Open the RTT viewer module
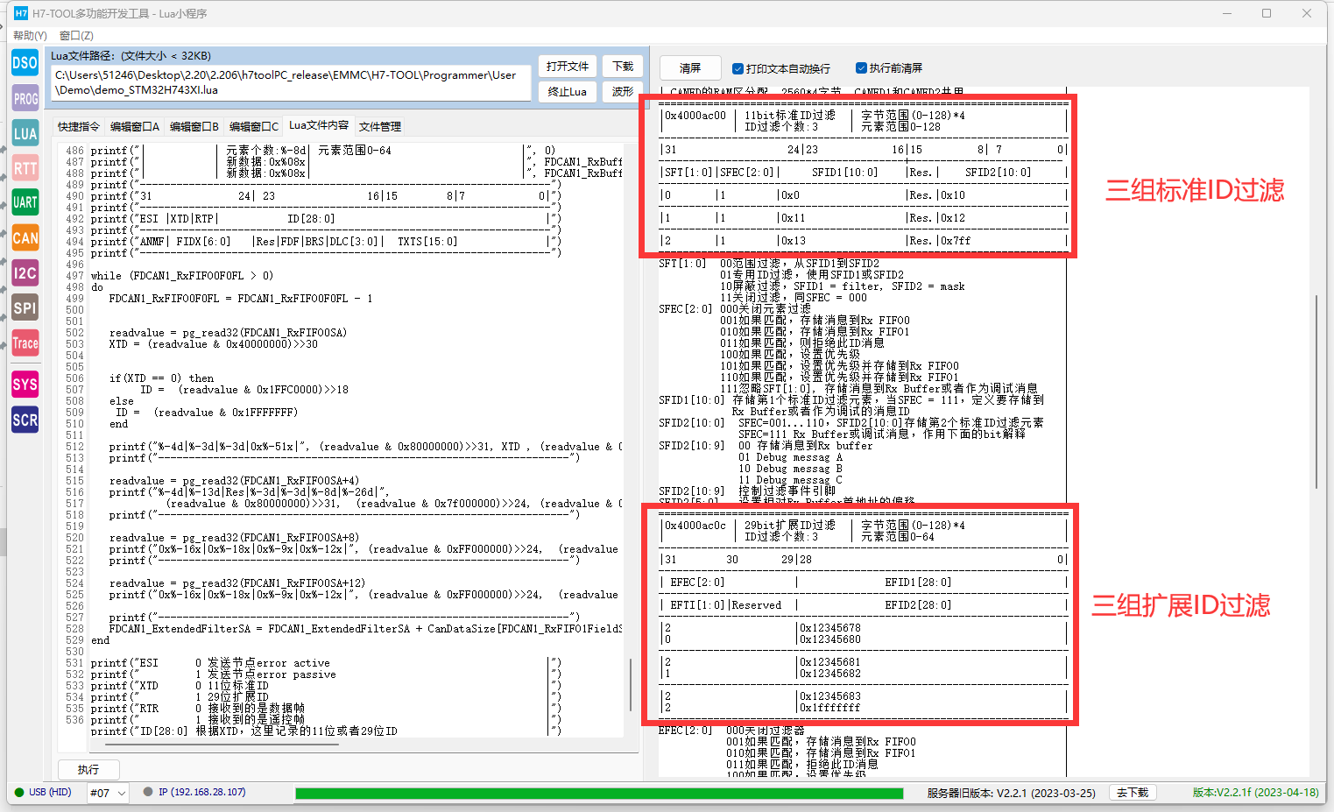Image resolution: width=1334 pixels, height=812 pixels. point(25,168)
